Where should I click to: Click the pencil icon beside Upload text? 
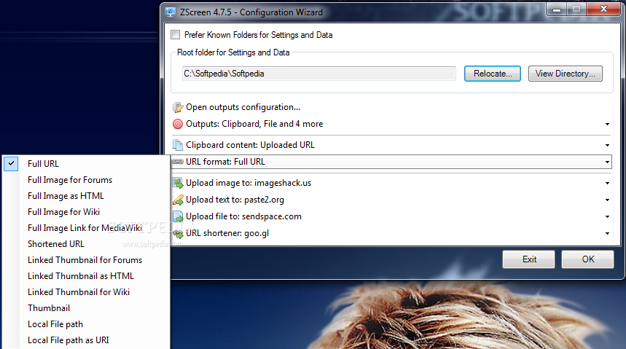(178, 200)
